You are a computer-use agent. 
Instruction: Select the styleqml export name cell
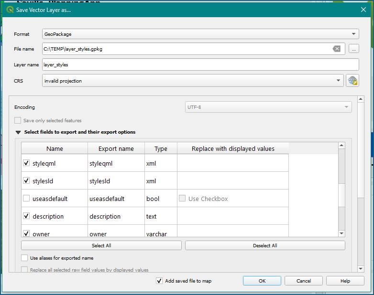(x=116, y=163)
